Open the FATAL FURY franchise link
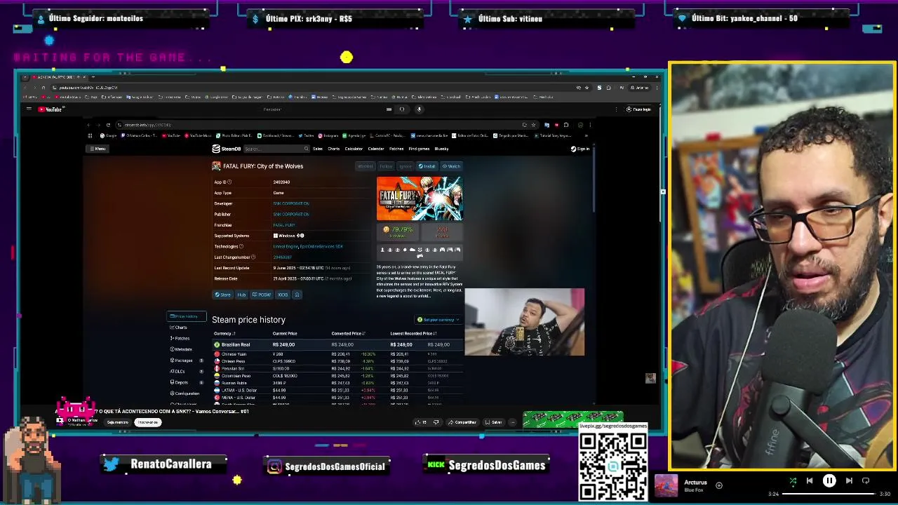Viewport: 898px width, 505px height. point(284,225)
